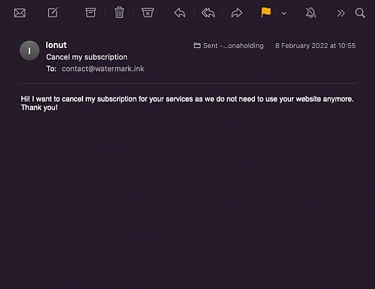
Task: Archive this email
Action: pos(91,12)
